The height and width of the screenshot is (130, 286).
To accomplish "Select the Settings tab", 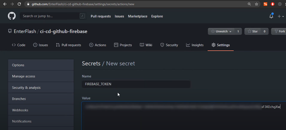I will coord(221,45).
